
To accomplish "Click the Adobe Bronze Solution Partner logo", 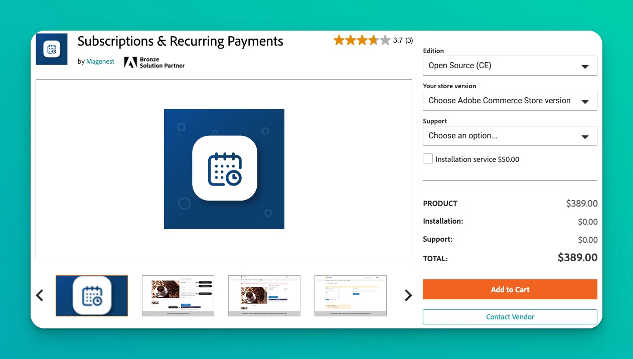I will point(154,63).
